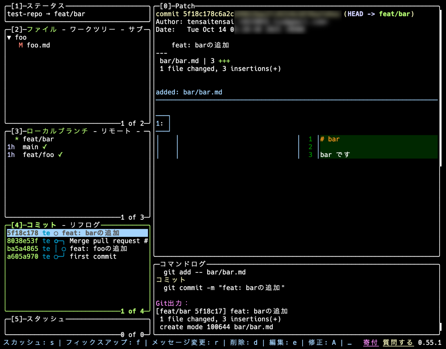Click the git add -- bar/bar.md log line

tap(205, 272)
